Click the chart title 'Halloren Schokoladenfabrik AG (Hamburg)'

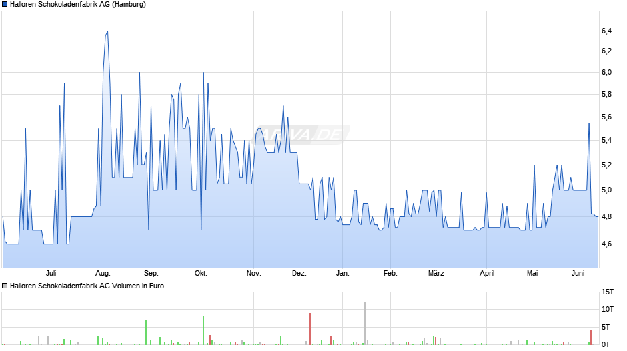tap(78, 5)
